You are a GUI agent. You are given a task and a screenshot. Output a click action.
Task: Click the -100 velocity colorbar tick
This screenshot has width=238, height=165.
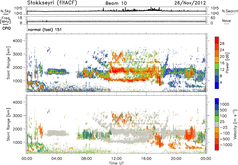coord(225,133)
